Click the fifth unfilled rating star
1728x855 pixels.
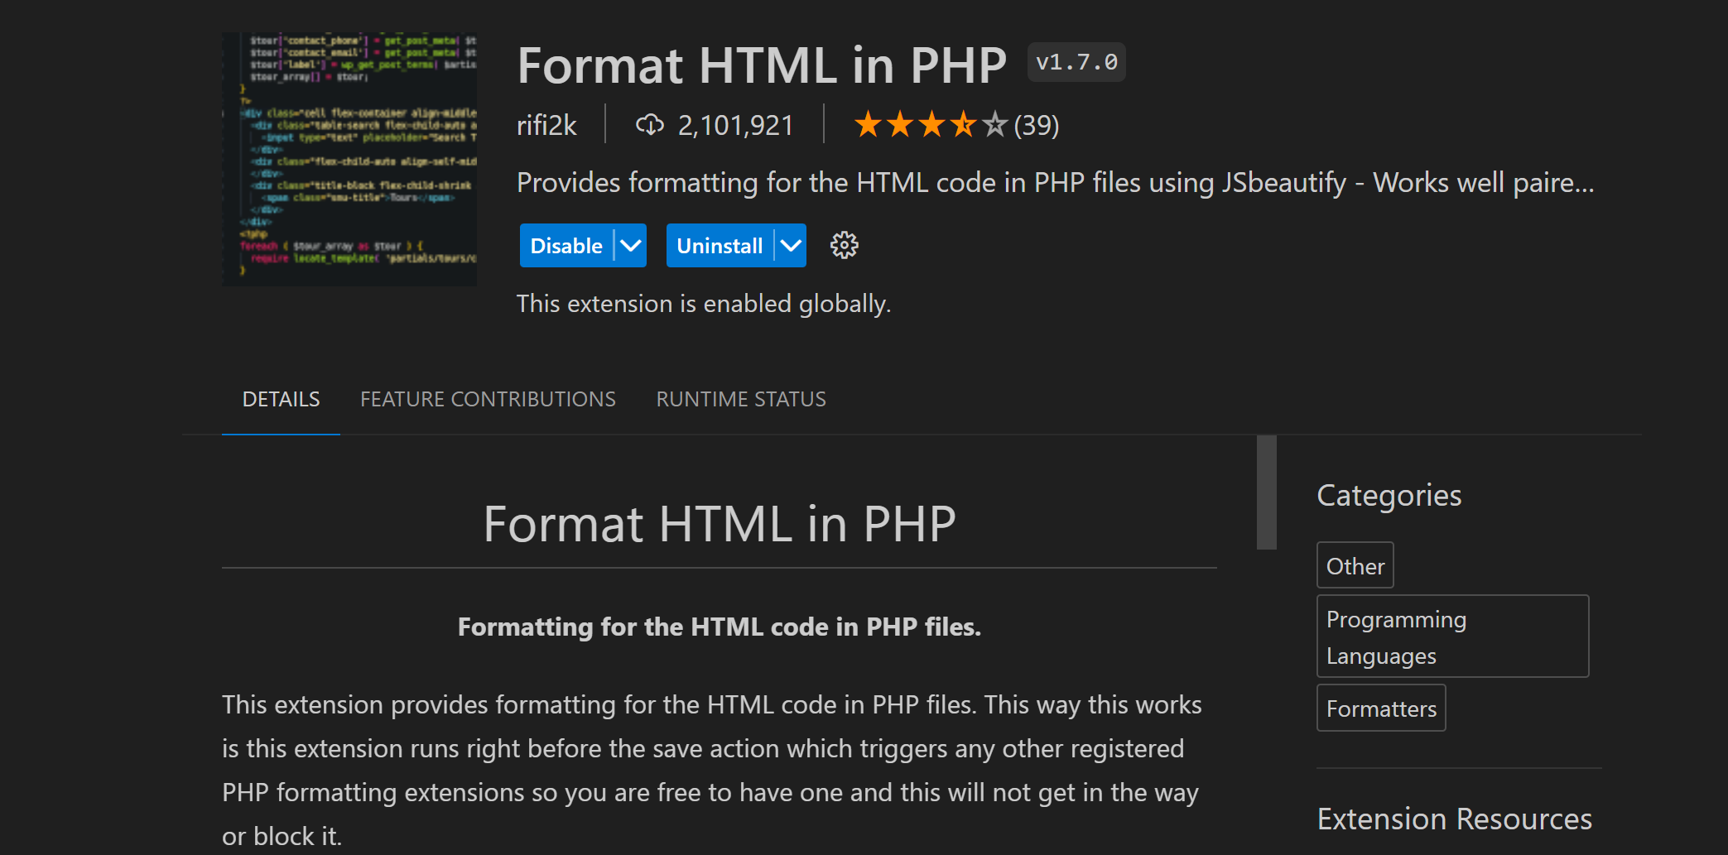(x=995, y=123)
